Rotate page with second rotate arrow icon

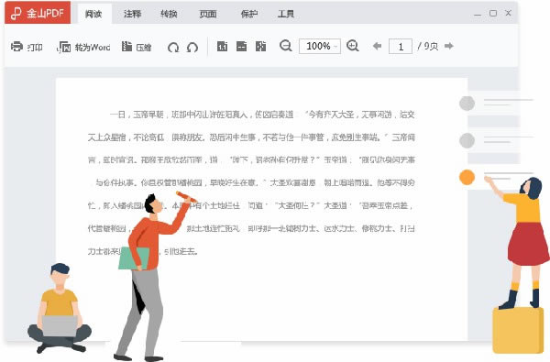(x=192, y=47)
